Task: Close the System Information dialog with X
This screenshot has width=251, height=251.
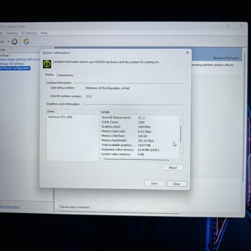Action: pos(187,53)
